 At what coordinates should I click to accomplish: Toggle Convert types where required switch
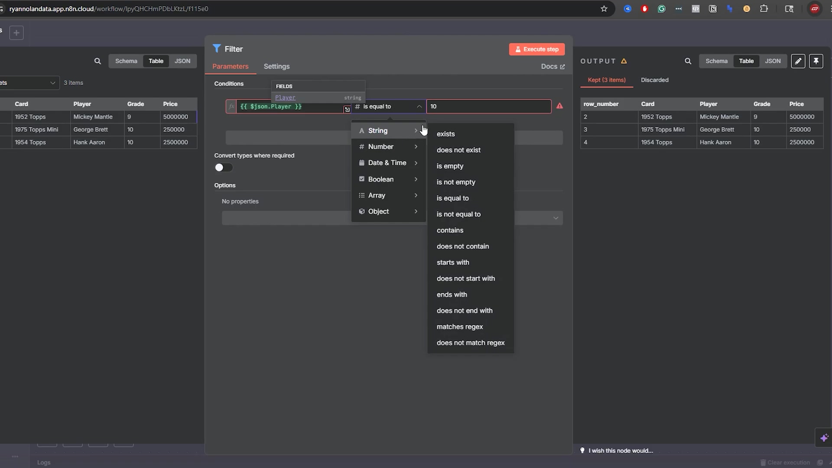coord(224,167)
